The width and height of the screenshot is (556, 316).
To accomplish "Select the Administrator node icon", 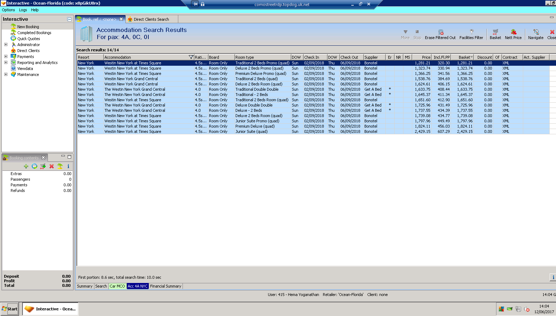I will click(13, 45).
